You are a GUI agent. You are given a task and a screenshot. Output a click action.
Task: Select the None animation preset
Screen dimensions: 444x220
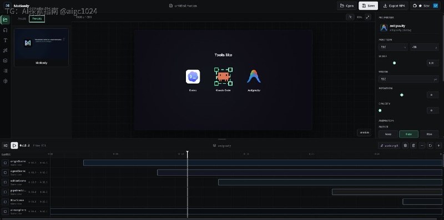click(x=388, y=134)
